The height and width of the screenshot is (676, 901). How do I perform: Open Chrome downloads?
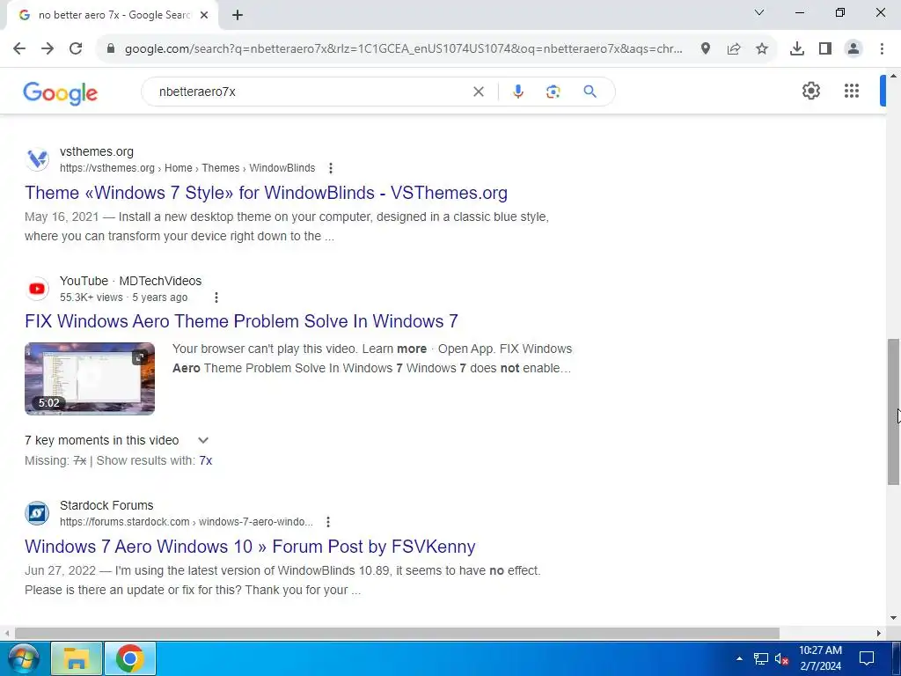click(796, 49)
